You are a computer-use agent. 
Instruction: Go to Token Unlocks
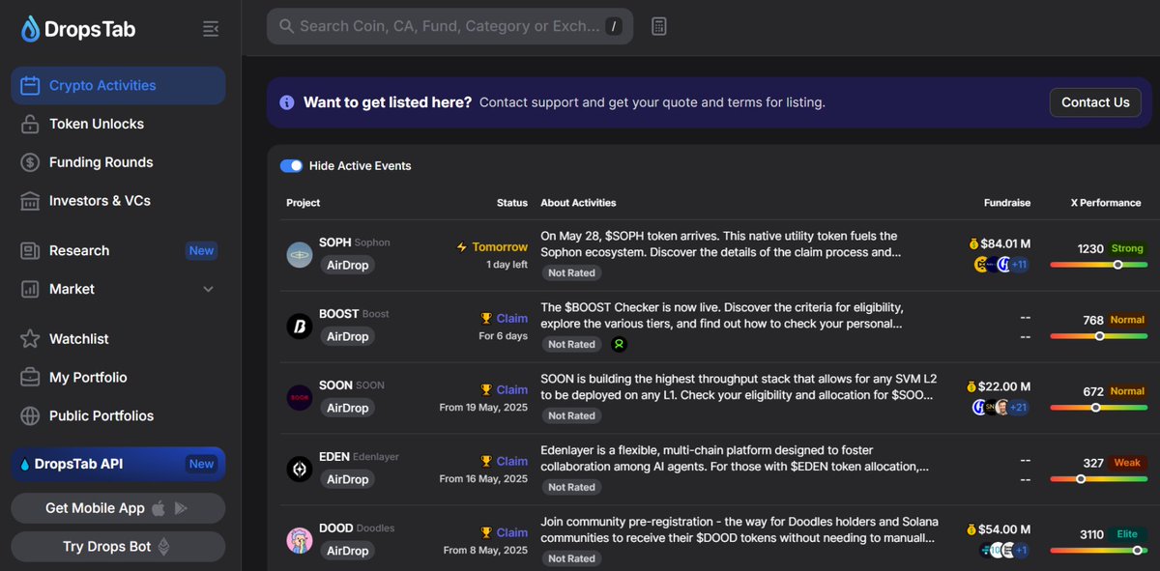coord(97,124)
